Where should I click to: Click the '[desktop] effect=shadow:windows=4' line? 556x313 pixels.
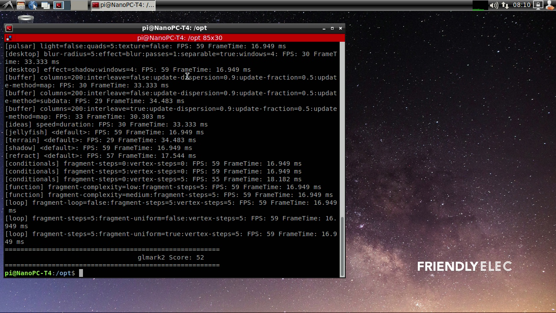click(128, 70)
